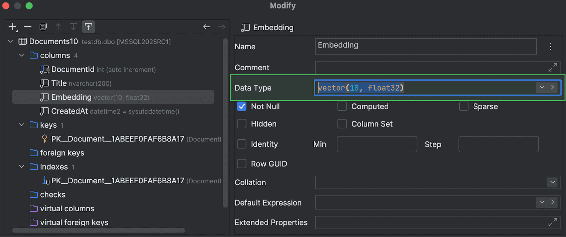Image resolution: width=566 pixels, height=237 pixels.
Task: Expand the Comment field editor
Action: (553, 67)
